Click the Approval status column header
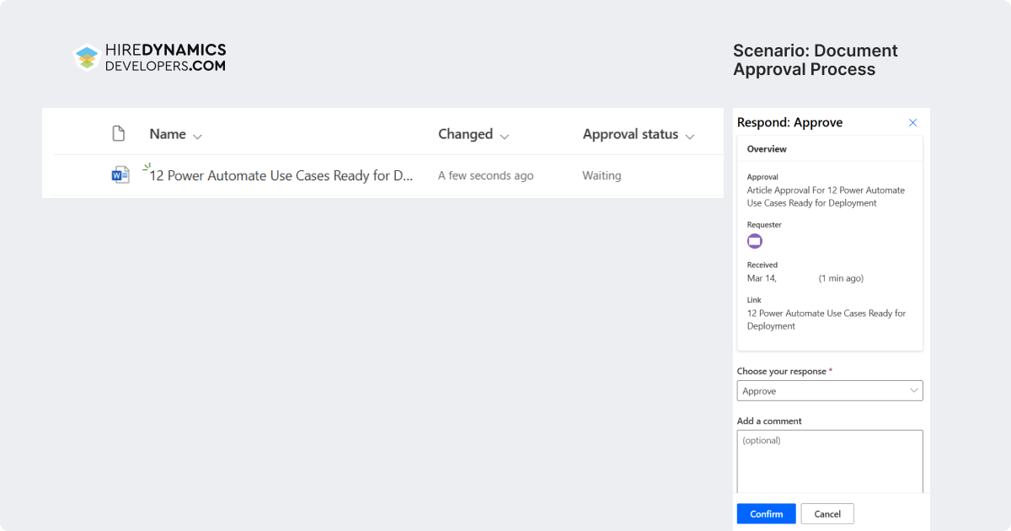 click(x=630, y=134)
